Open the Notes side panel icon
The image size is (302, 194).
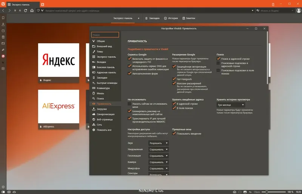3,37
